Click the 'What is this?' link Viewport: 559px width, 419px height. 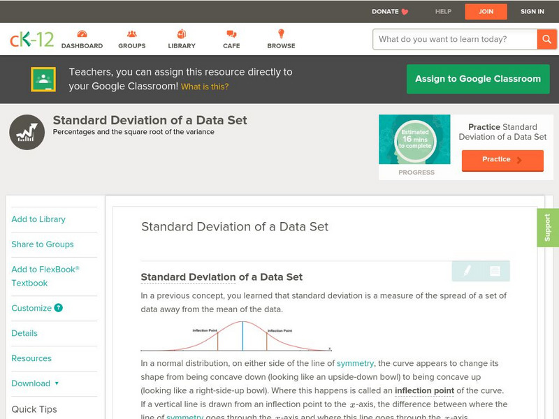(x=205, y=87)
